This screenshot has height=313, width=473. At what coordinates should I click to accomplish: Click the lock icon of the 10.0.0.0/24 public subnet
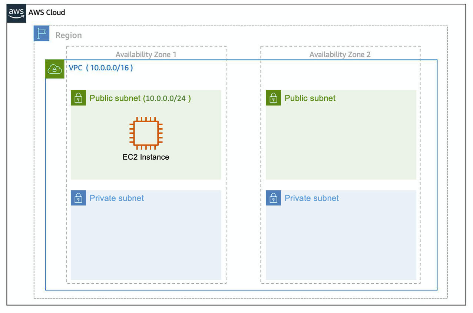78,98
